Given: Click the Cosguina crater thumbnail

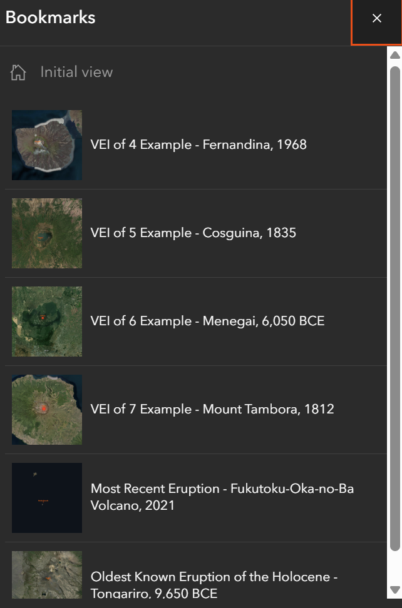Looking at the screenshot, I should (47, 233).
